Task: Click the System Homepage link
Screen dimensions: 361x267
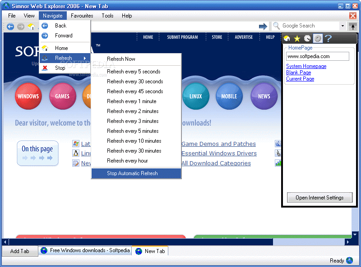Action: point(306,66)
